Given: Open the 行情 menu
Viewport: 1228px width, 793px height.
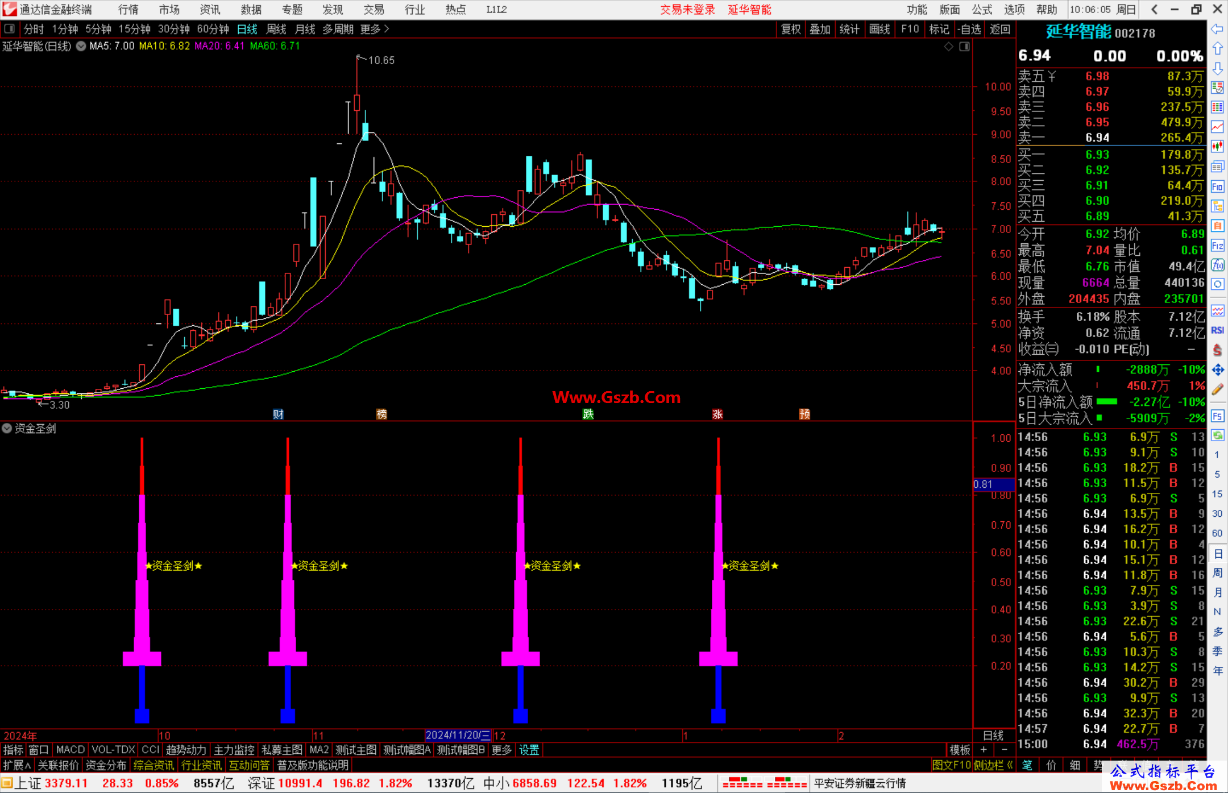Looking at the screenshot, I should (x=128, y=10).
